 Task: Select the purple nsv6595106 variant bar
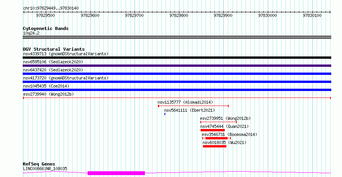[x=177, y=66]
